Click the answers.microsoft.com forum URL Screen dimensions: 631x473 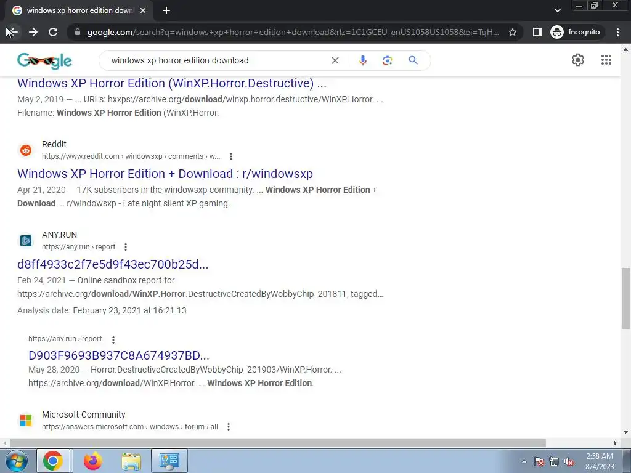click(130, 427)
